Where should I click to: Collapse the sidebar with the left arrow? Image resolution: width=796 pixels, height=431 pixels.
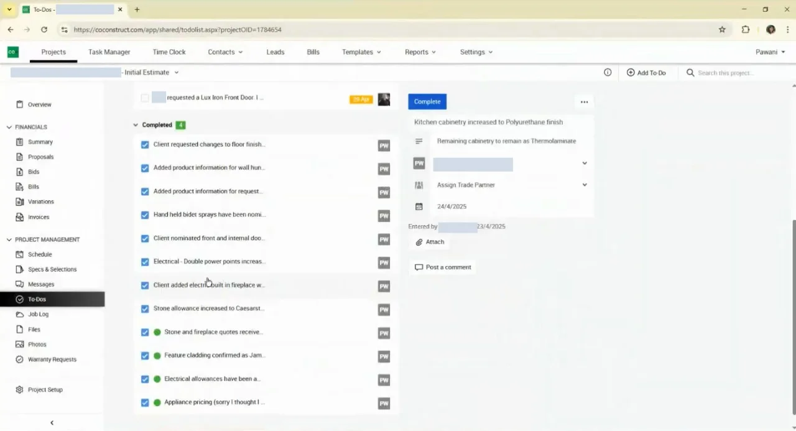[52, 423]
